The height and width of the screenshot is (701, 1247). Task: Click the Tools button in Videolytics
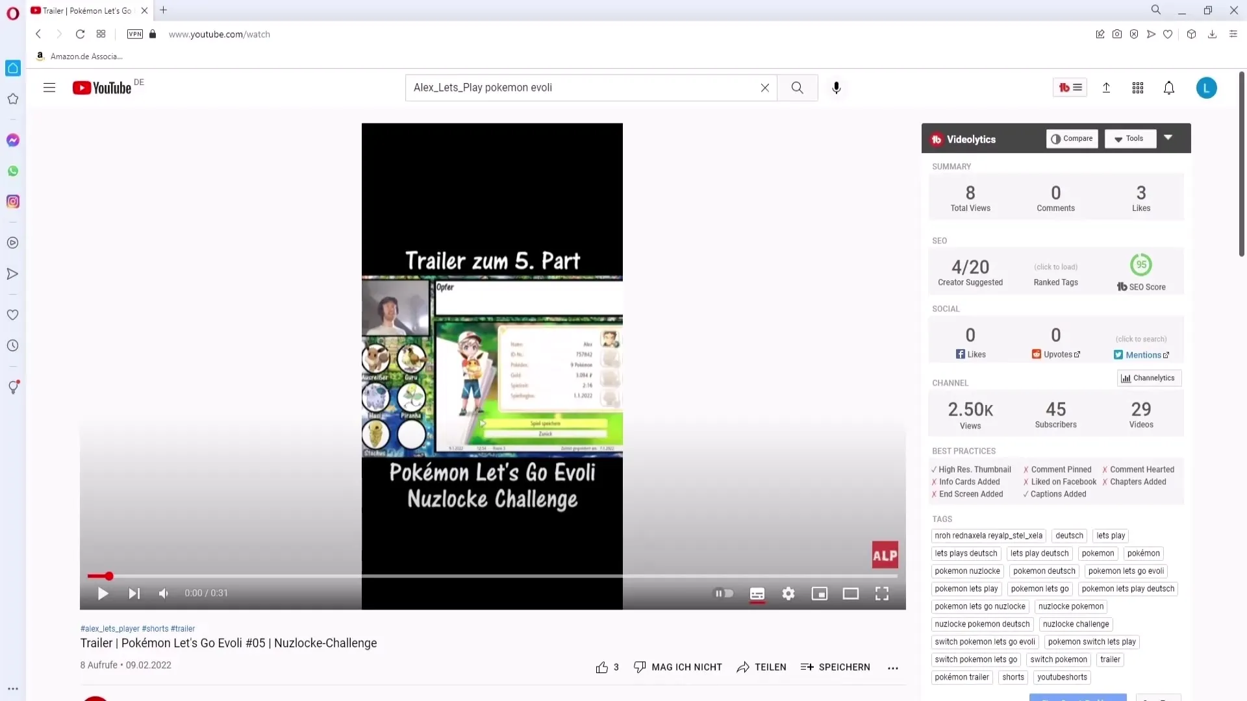(1129, 138)
